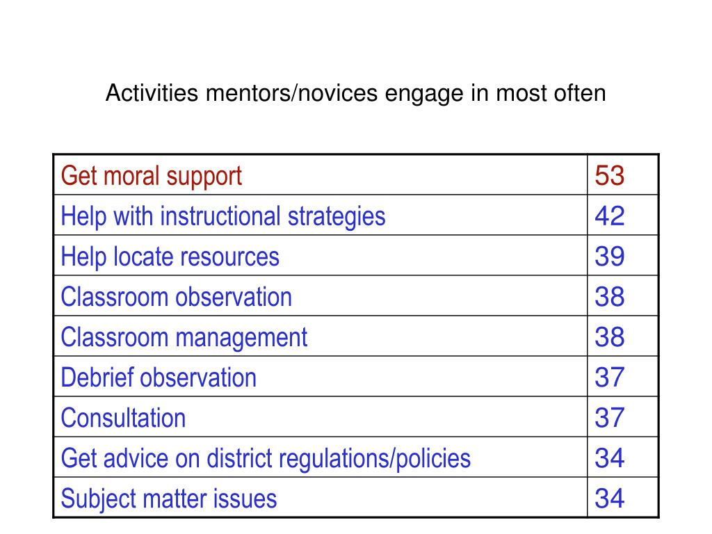Click the slide title about mentors/novices activities
This screenshot has height=534, width=712.
[355, 94]
